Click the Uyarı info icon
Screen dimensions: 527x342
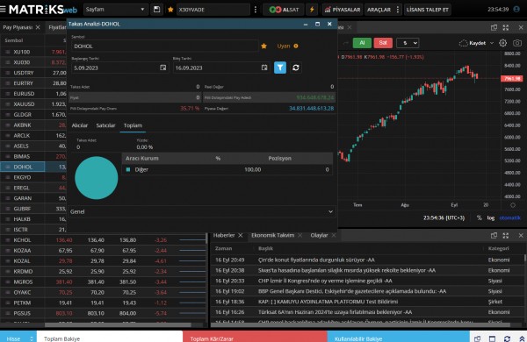pos(296,46)
